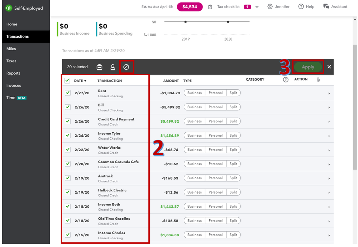Mark Income Charles as Personal
The width and height of the screenshot is (358, 247).
click(x=215, y=234)
